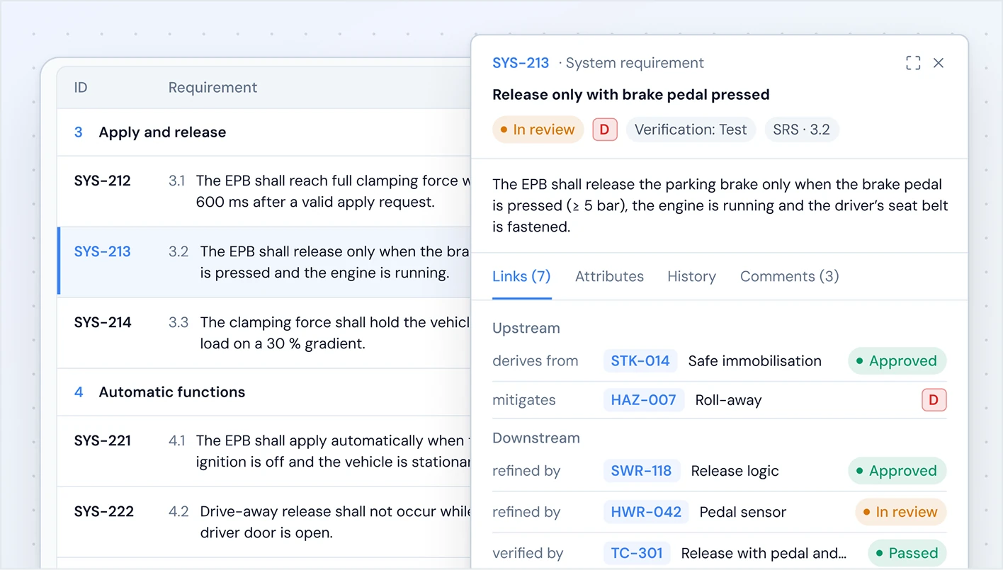Image resolution: width=1003 pixels, height=570 pixels.
Task: Click the Roll-away link title
Action: 728,400
